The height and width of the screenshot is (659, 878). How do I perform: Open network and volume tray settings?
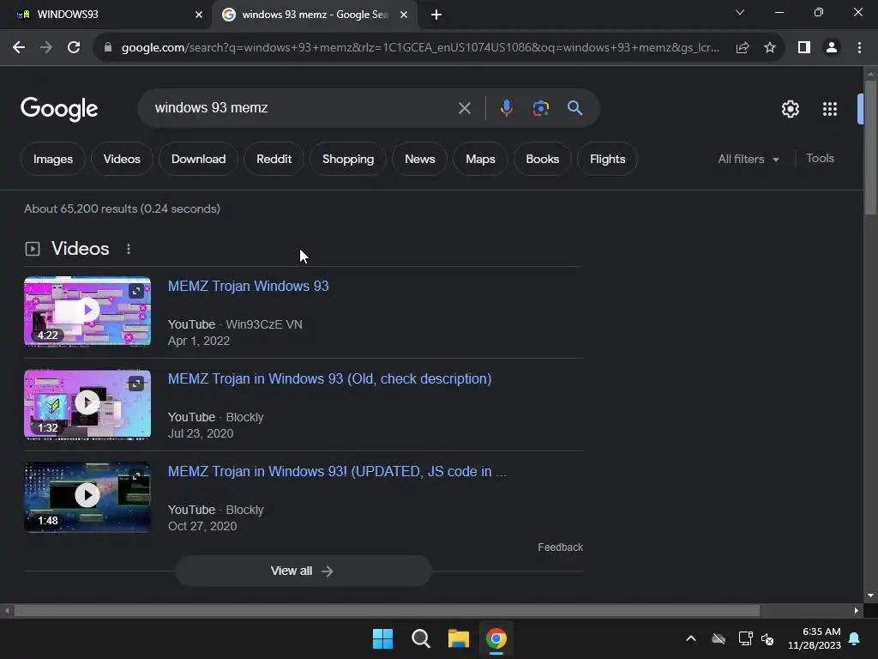[x=756, y=638]
